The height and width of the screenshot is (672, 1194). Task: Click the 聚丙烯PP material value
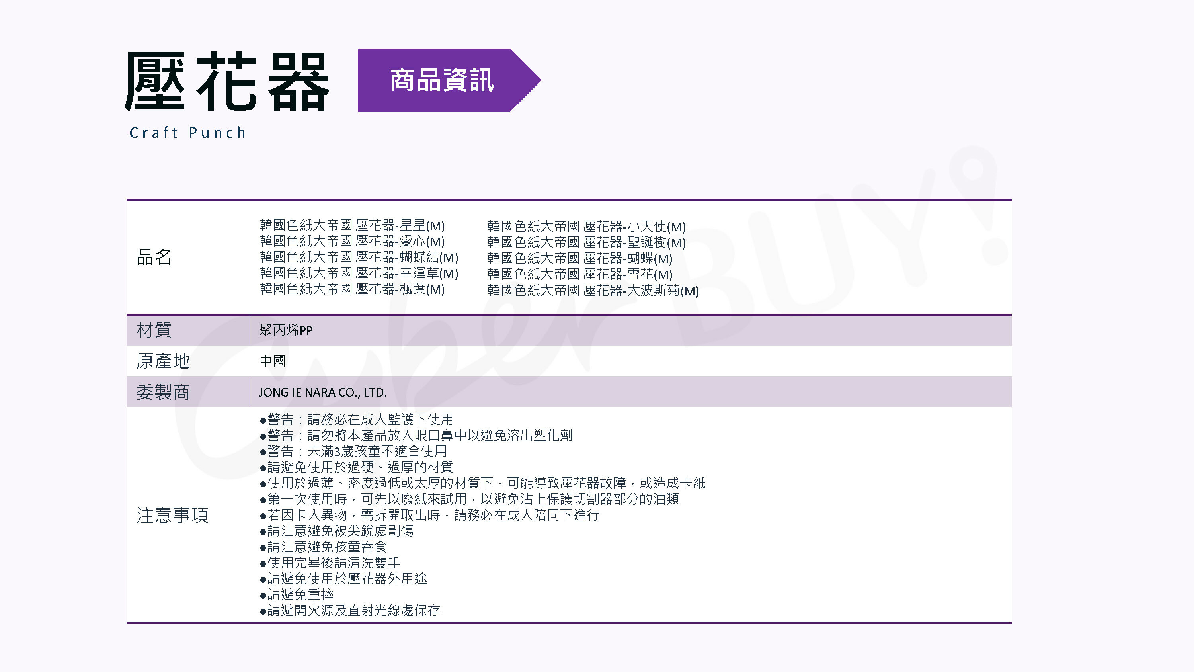point(286,330)
